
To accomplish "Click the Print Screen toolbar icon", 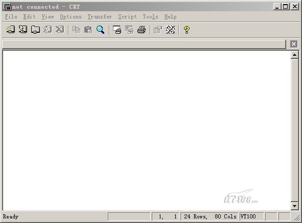I will coord(117,30).
